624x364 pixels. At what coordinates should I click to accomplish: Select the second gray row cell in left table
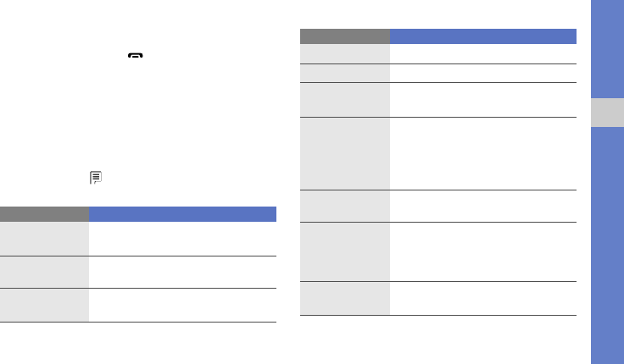click(45, 272)
